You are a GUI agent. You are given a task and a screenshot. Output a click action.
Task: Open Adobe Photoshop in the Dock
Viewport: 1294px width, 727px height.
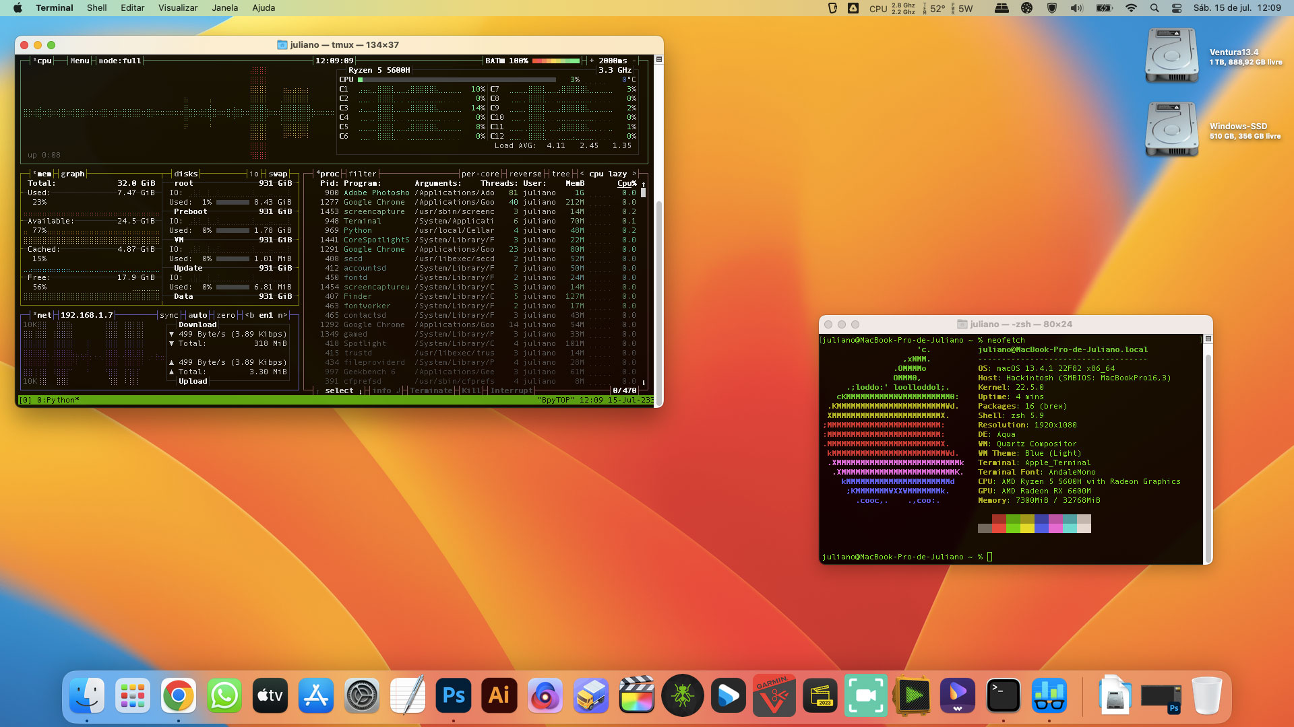click(x=454, y=695)
